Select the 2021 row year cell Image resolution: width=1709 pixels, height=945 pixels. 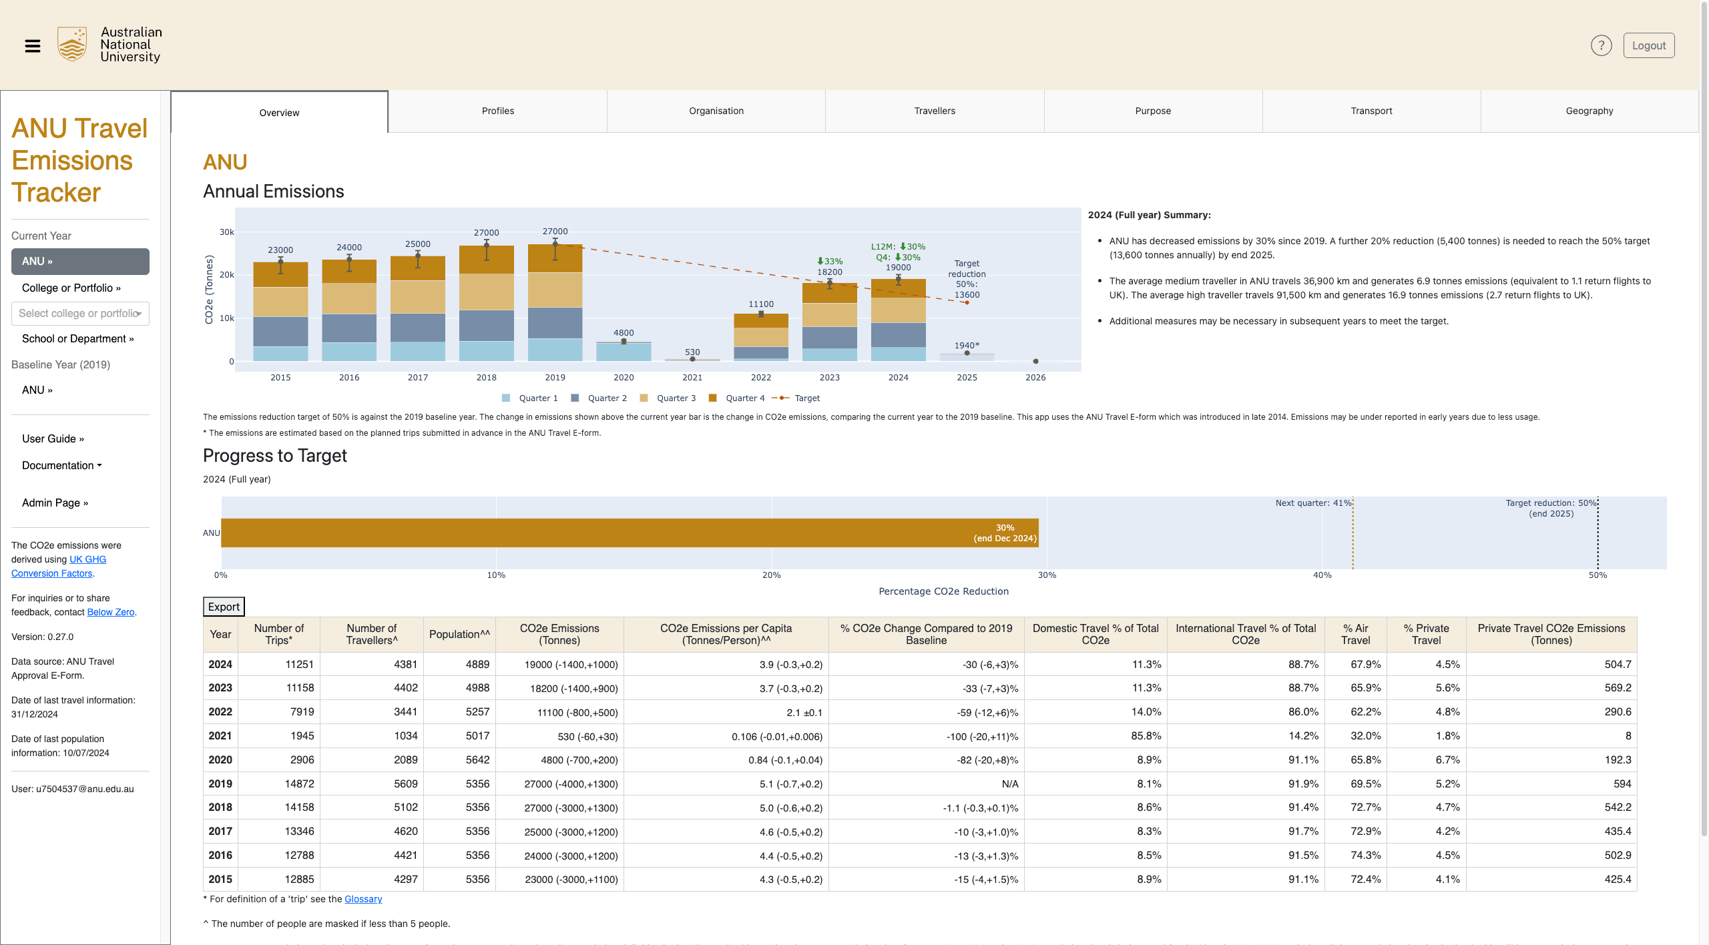pyautogui.click(x=220, y=736)
